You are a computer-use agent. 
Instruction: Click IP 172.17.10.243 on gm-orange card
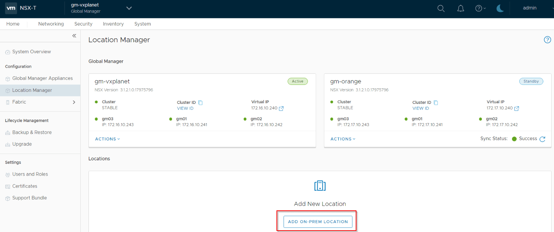tap(353, 125)
